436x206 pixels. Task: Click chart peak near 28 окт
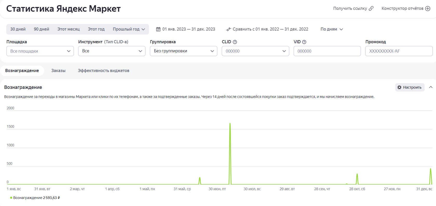click(357, 174)
